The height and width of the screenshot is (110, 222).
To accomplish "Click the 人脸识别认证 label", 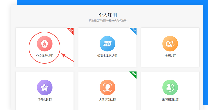I will [107, 100].
